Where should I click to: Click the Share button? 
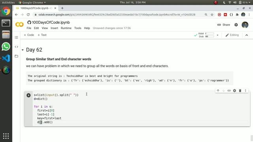pyautogui.click(x=224, y=25)
